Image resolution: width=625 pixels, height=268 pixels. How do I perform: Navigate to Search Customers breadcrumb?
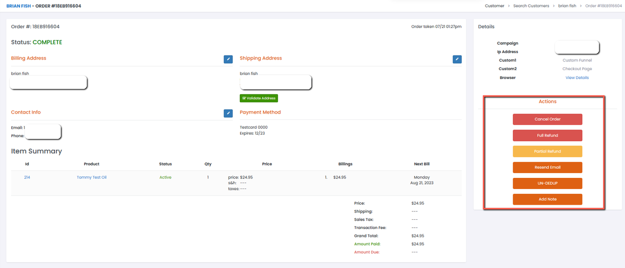[x=531, y=6]
